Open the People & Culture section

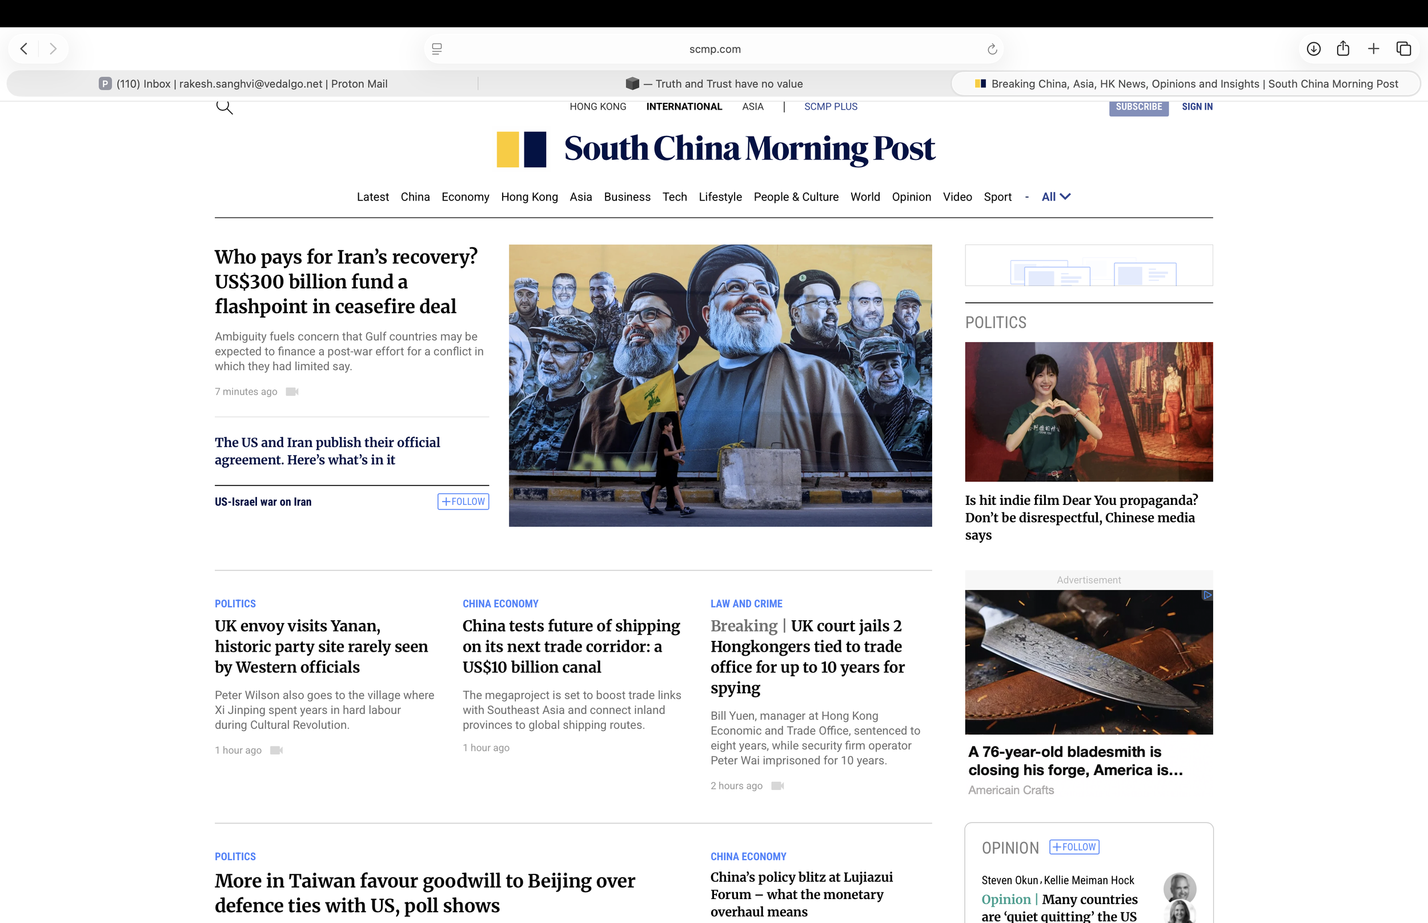coord(796,197)
